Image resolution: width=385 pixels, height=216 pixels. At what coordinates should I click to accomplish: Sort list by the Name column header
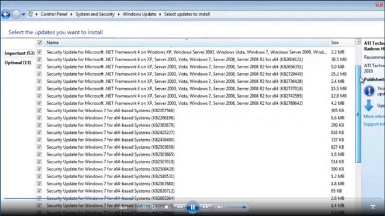[x=186, y=43]
